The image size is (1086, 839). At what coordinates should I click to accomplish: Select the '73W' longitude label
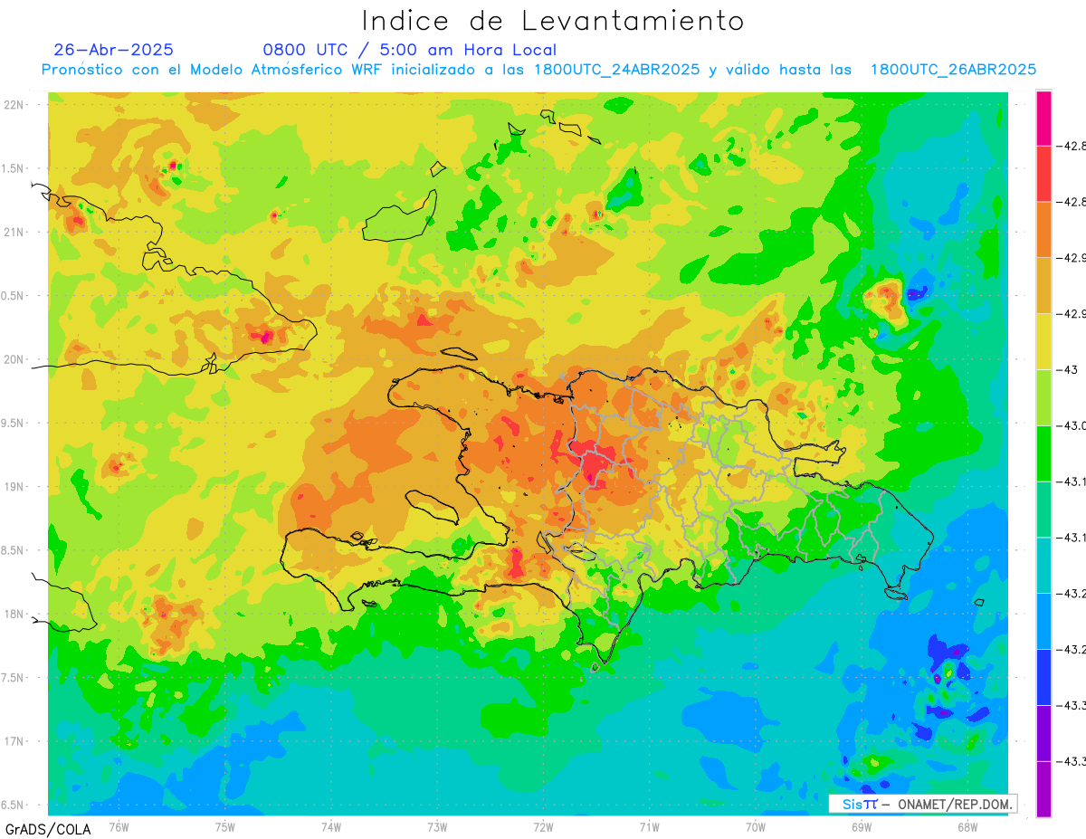(437, 826)
